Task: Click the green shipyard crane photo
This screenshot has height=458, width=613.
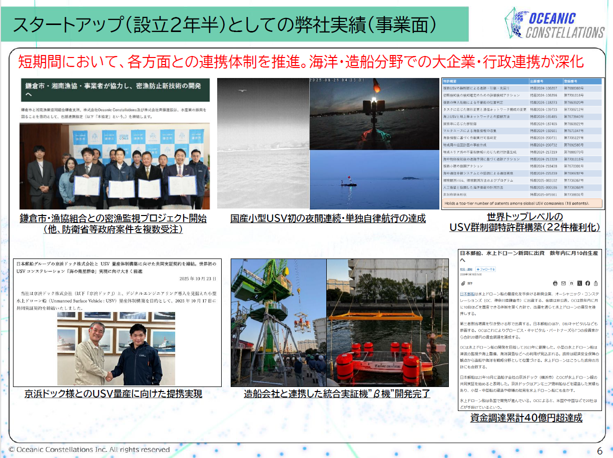Action: pyautogui.click(x=279, y=323)
